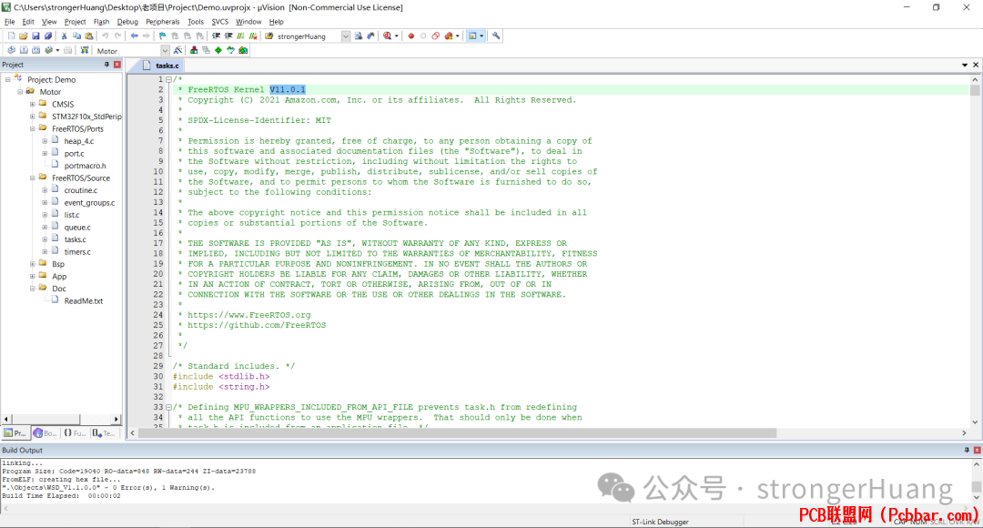Cut selection using the scissors icon
Screen dimensions: 983x528
tap(64, 36)
